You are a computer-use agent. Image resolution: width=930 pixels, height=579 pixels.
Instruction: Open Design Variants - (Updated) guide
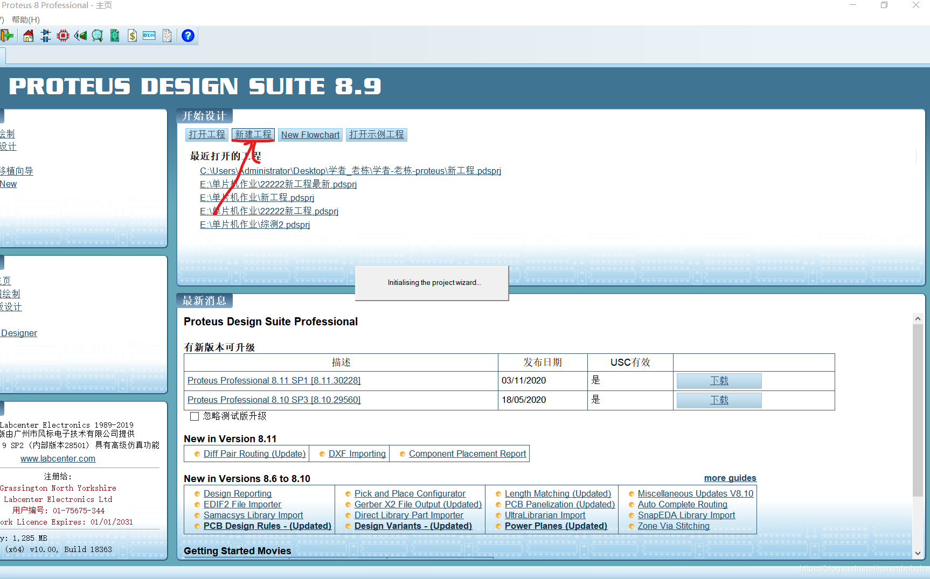click(x=413, y=526)
